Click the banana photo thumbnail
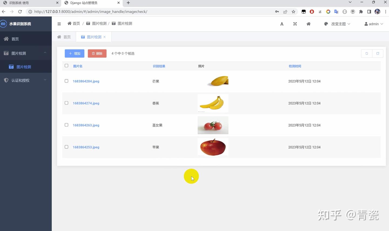 [213, 103]
